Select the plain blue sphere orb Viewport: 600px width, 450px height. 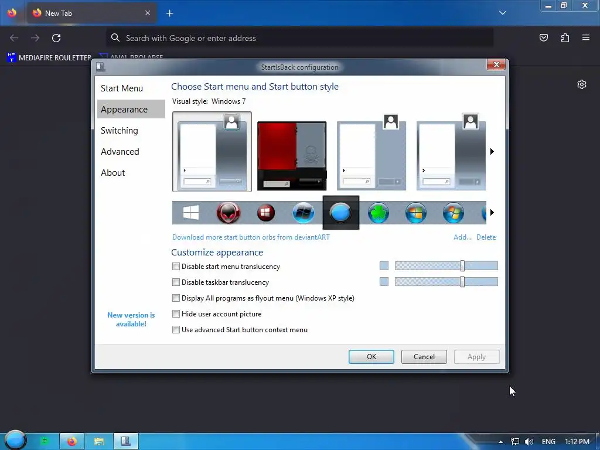pos(340,212)
